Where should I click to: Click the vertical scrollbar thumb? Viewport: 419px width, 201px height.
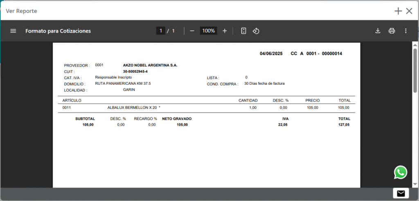tap(415, 71)
